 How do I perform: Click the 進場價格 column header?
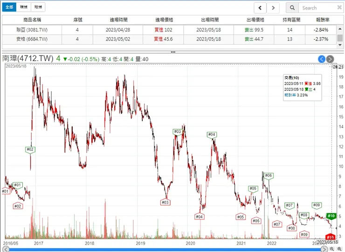[x=164, y=20]
